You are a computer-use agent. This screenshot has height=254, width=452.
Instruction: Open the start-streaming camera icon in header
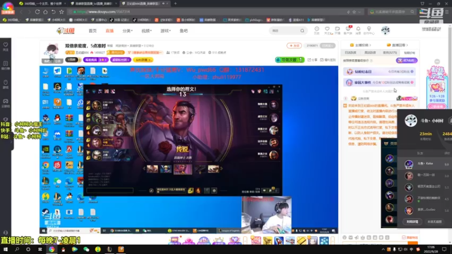[337, 29]
